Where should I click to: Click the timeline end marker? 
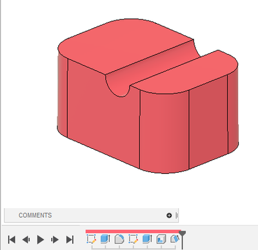click(x=183, y=240)
